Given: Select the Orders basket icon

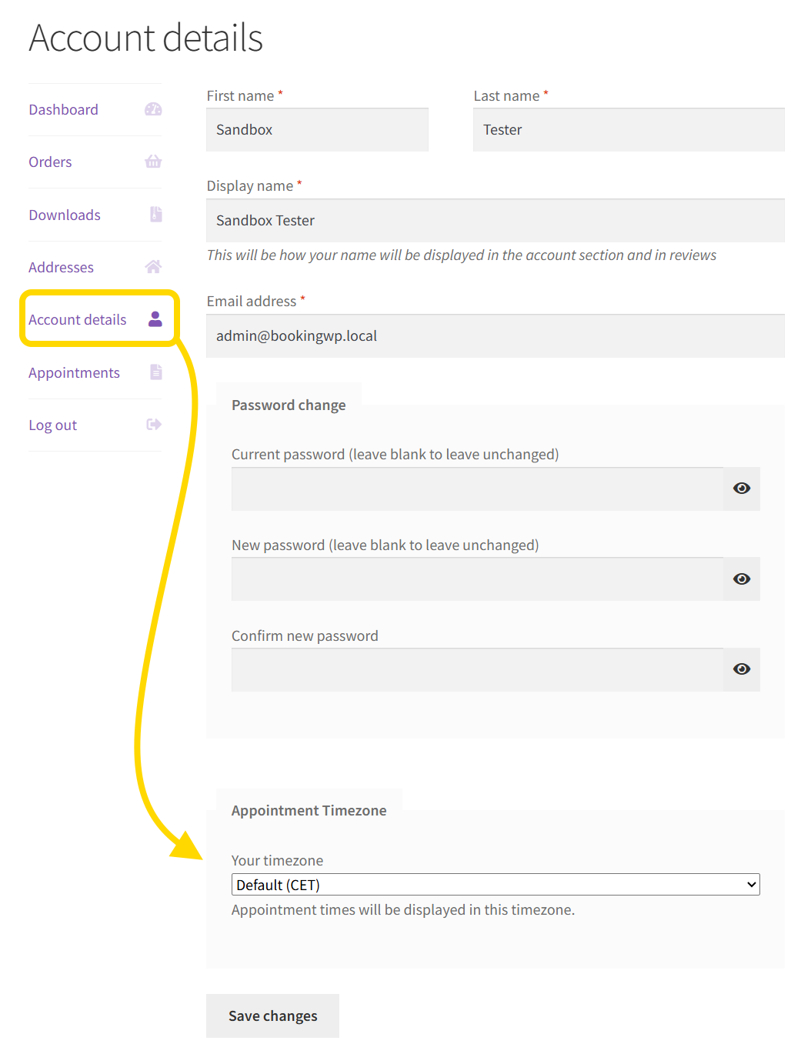Looking at the screenshot, I should [x=153, y=162].
